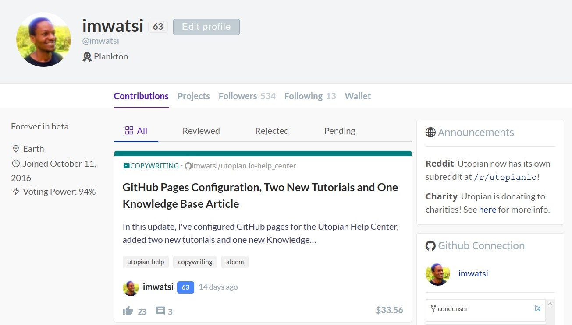The height and width of the screenshot is (325, 572).
Task: Click the $33.56 payout value
Action: 390,310
